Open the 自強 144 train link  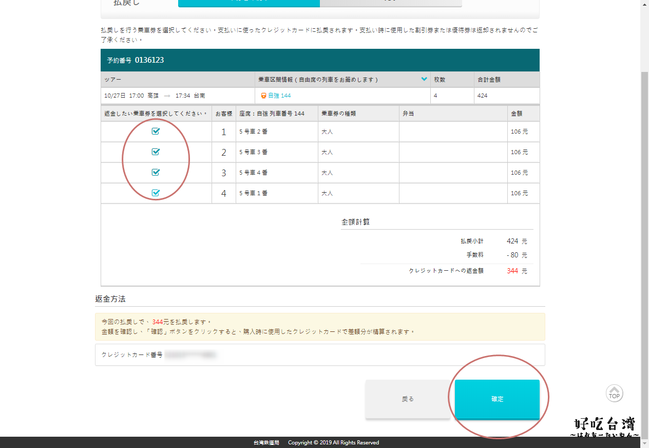tap(279, 96)
